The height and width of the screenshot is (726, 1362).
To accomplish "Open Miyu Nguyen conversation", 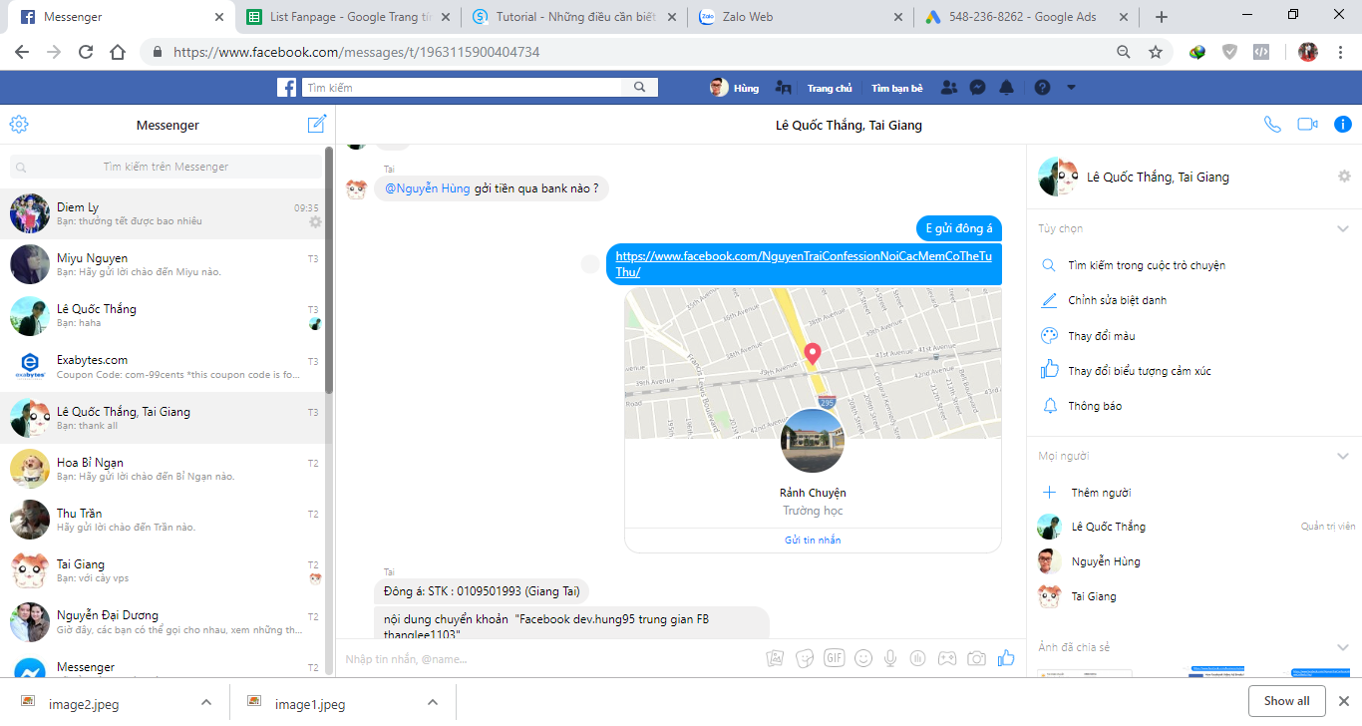I will point(164,264).
